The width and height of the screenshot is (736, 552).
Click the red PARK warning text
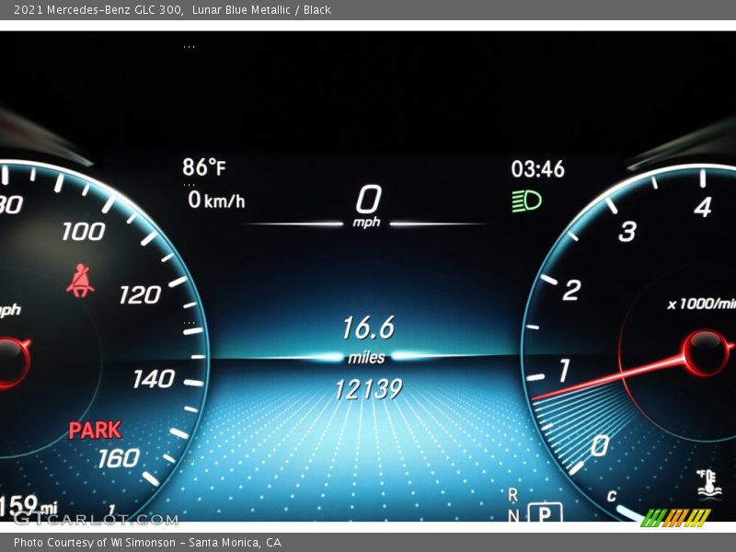coord(96,430)
